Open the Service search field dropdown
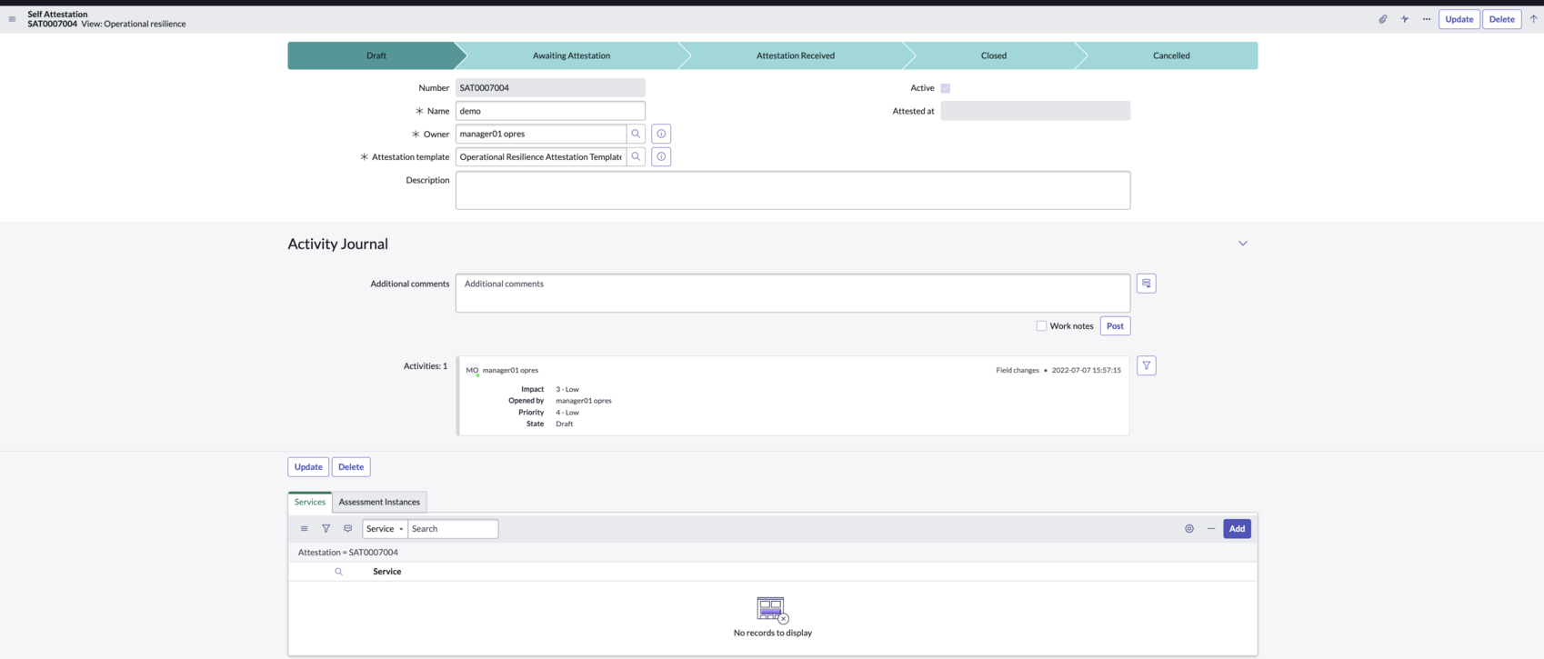The height and width of the screenshot is (659, 1544). [x=385, y=529]
